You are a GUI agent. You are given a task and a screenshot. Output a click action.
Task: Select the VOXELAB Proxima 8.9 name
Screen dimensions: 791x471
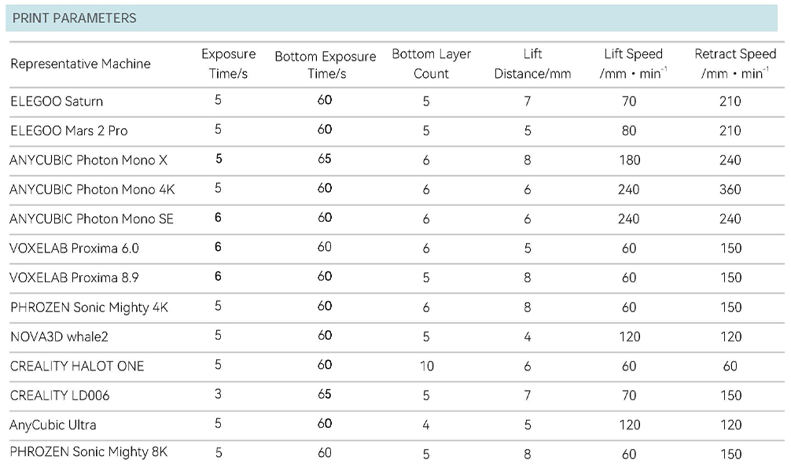click(x=74, y=278)
